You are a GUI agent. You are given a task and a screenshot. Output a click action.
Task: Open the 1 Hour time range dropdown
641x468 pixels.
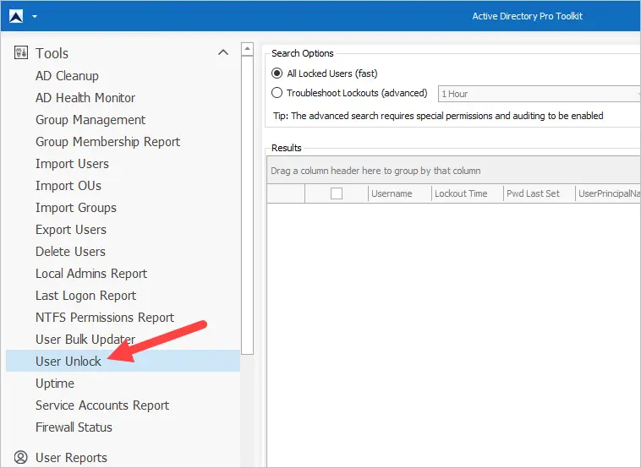pyautogui.click(x=539, y=94)
